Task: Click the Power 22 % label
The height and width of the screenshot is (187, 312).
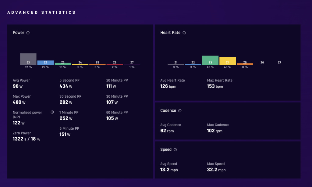Action: pyautogui.click(x=46, y=67)
